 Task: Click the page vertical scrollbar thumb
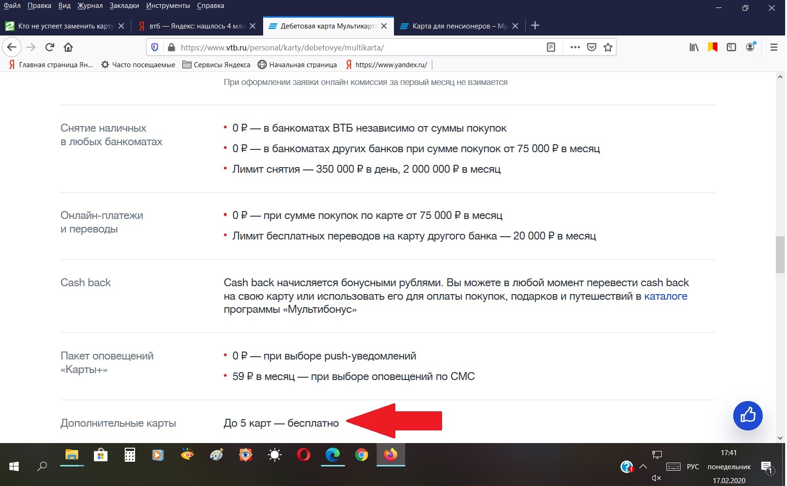click(x=780, y=254)
